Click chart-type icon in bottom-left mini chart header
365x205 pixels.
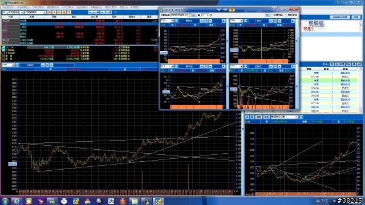pyautogui.click(x=176, y=67)
